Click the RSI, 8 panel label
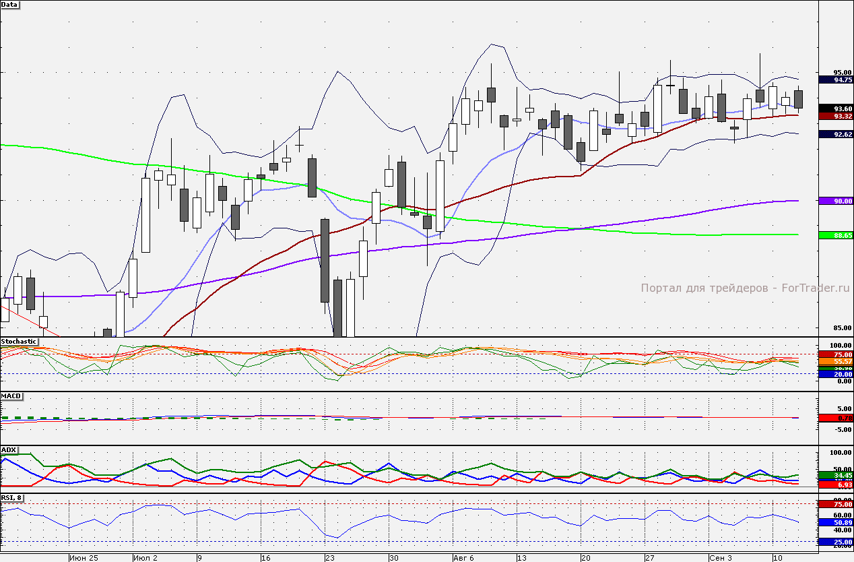 12,498
